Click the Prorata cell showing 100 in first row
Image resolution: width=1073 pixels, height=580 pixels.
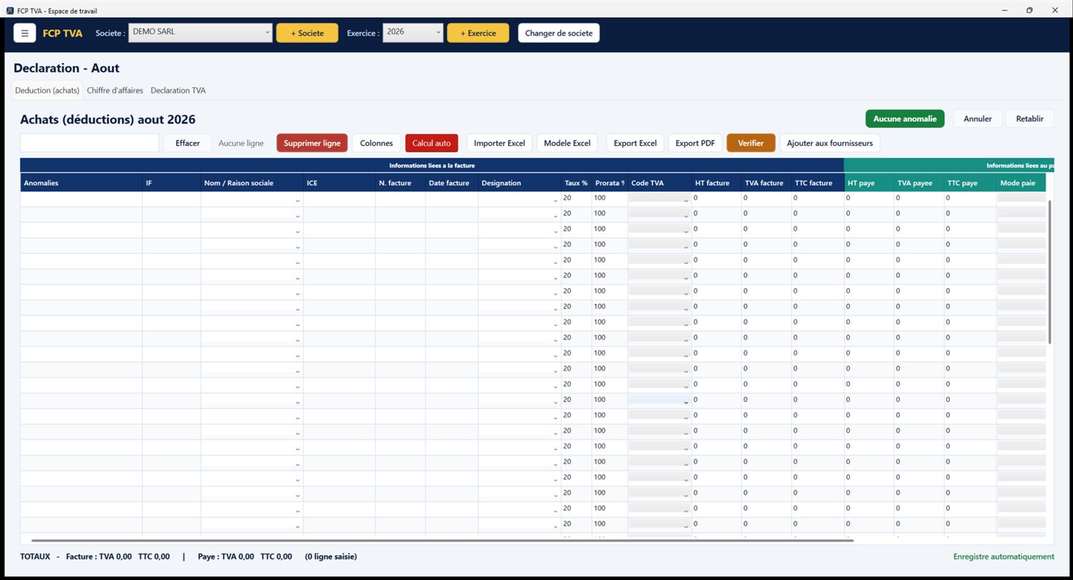coord(609,198)
